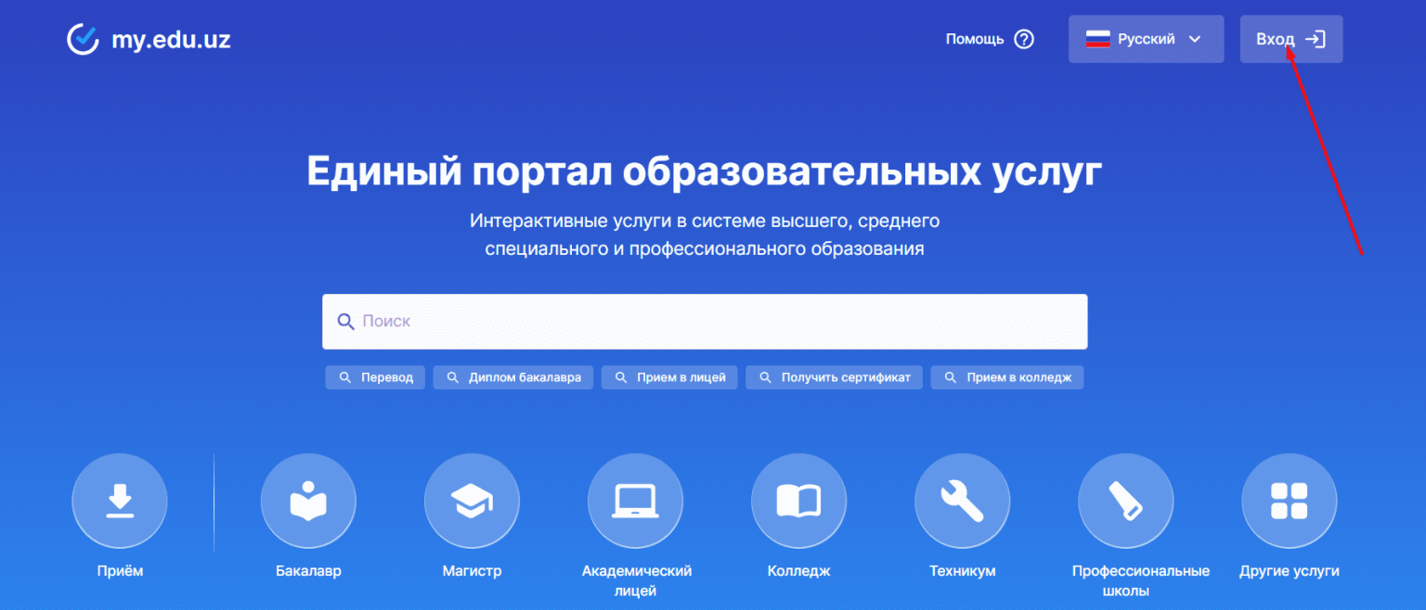The width and height of the screenshot is (1426, 610).
Task: Select the Перевод quick search chip
Action: coord(375,377)
